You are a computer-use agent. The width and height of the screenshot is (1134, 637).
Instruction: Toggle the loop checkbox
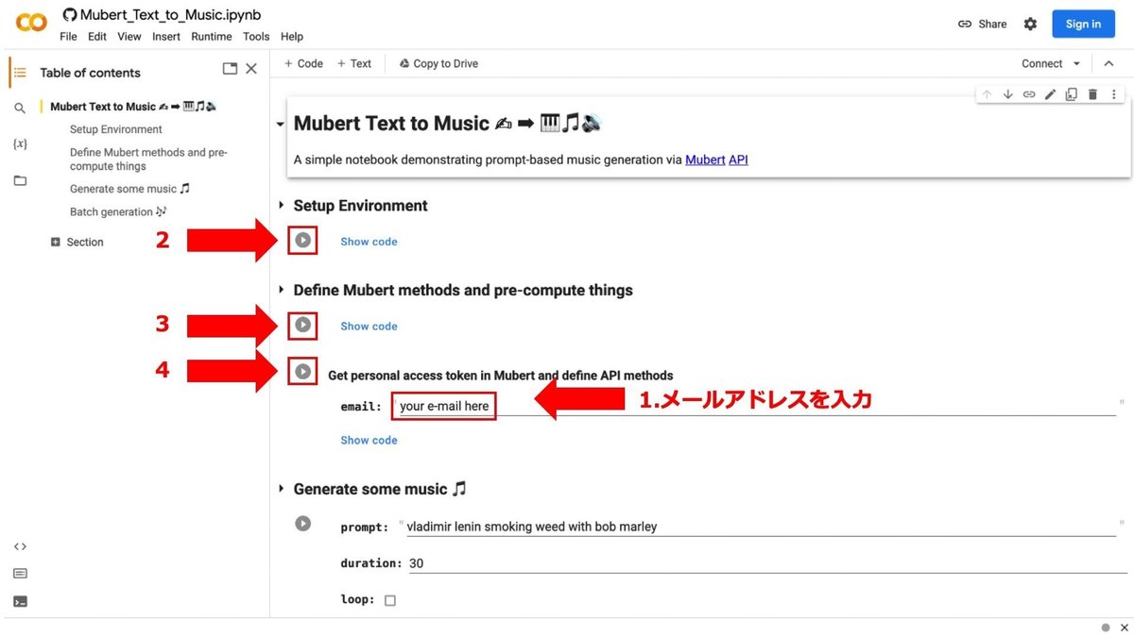(390, 600)
